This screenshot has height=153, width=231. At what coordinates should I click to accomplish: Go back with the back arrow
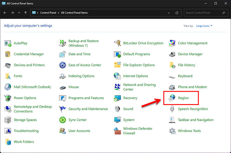(5, 13)
